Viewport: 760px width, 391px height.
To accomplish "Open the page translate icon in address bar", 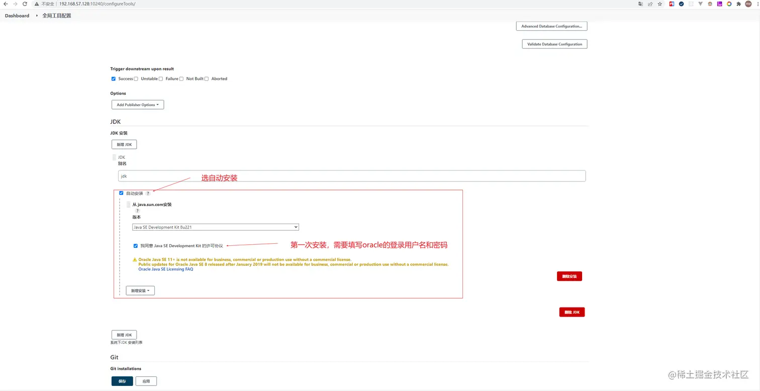I will point(640,4).
